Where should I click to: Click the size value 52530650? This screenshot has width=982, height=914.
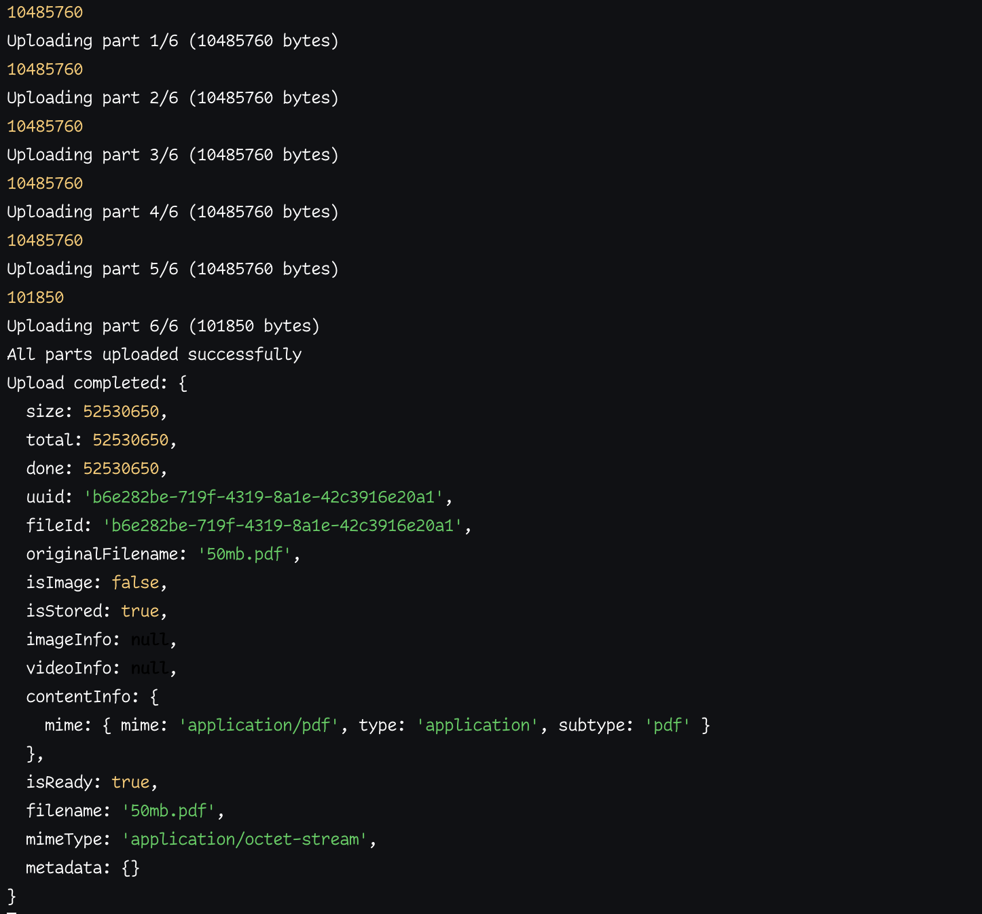121,412
